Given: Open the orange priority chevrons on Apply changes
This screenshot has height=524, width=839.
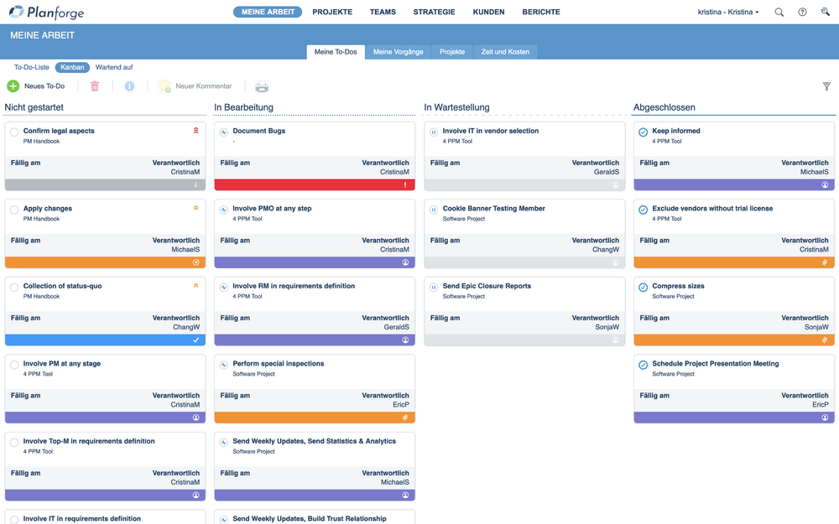Looking at the screenshot, I should click(x=196, y=209).
